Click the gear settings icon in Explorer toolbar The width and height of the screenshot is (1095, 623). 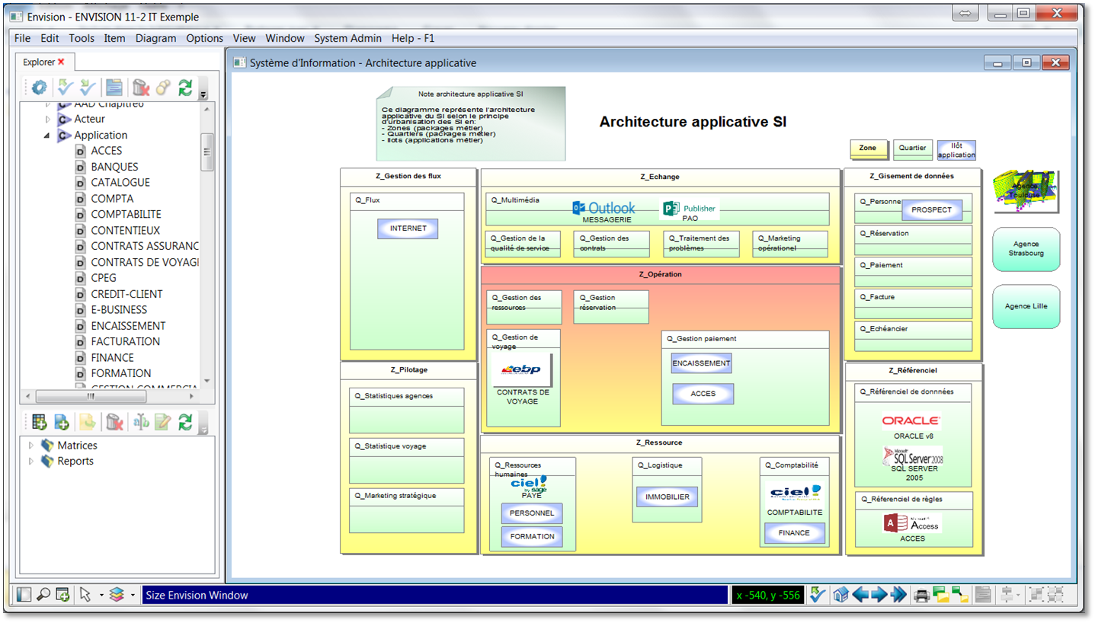click(38, 88)
